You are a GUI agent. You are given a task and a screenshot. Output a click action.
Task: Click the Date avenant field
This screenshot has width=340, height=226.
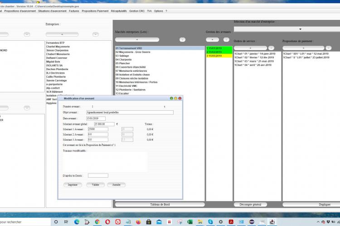[96, 118]
